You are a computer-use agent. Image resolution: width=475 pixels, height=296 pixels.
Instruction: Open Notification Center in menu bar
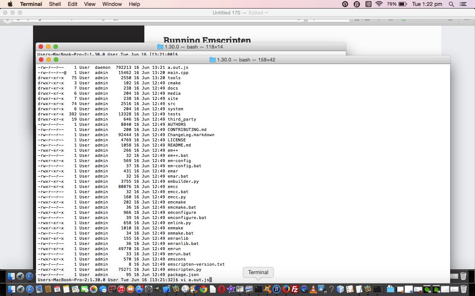pos(463,4)
